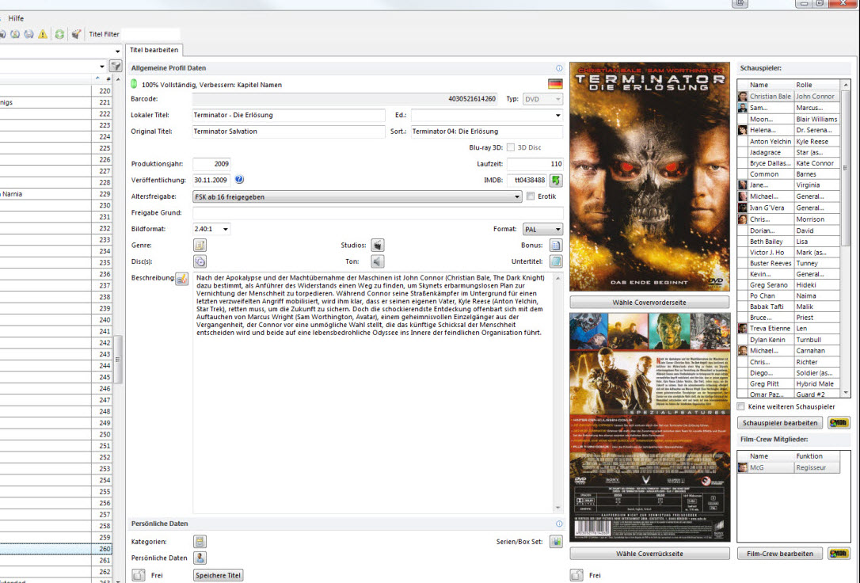Click the IMDB number field
The height and width of the screenshot is (583, 860).
click(x=527, y=180)
